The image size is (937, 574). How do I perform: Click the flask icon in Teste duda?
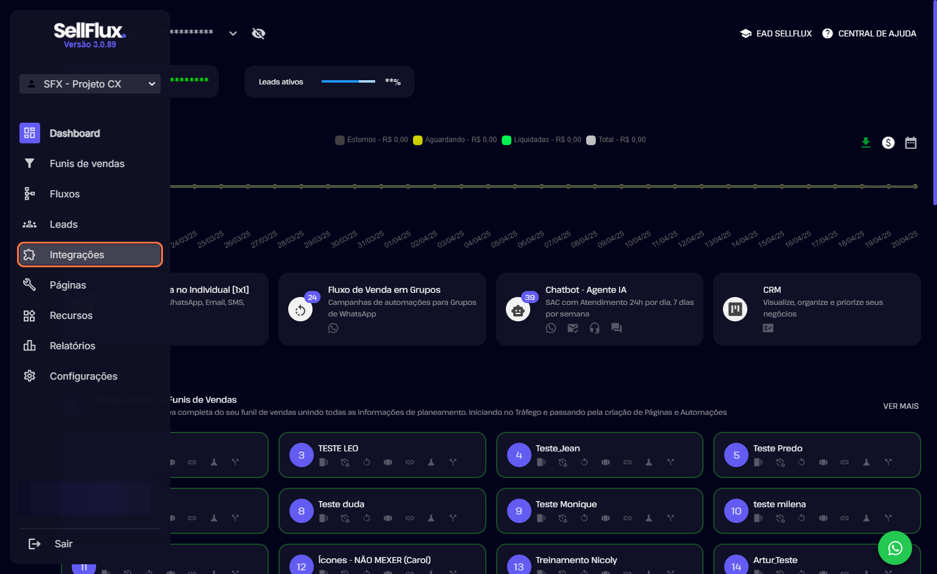(431, 518)
